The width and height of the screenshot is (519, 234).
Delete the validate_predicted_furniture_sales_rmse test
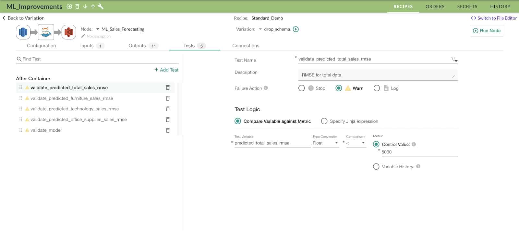[168, 98]
